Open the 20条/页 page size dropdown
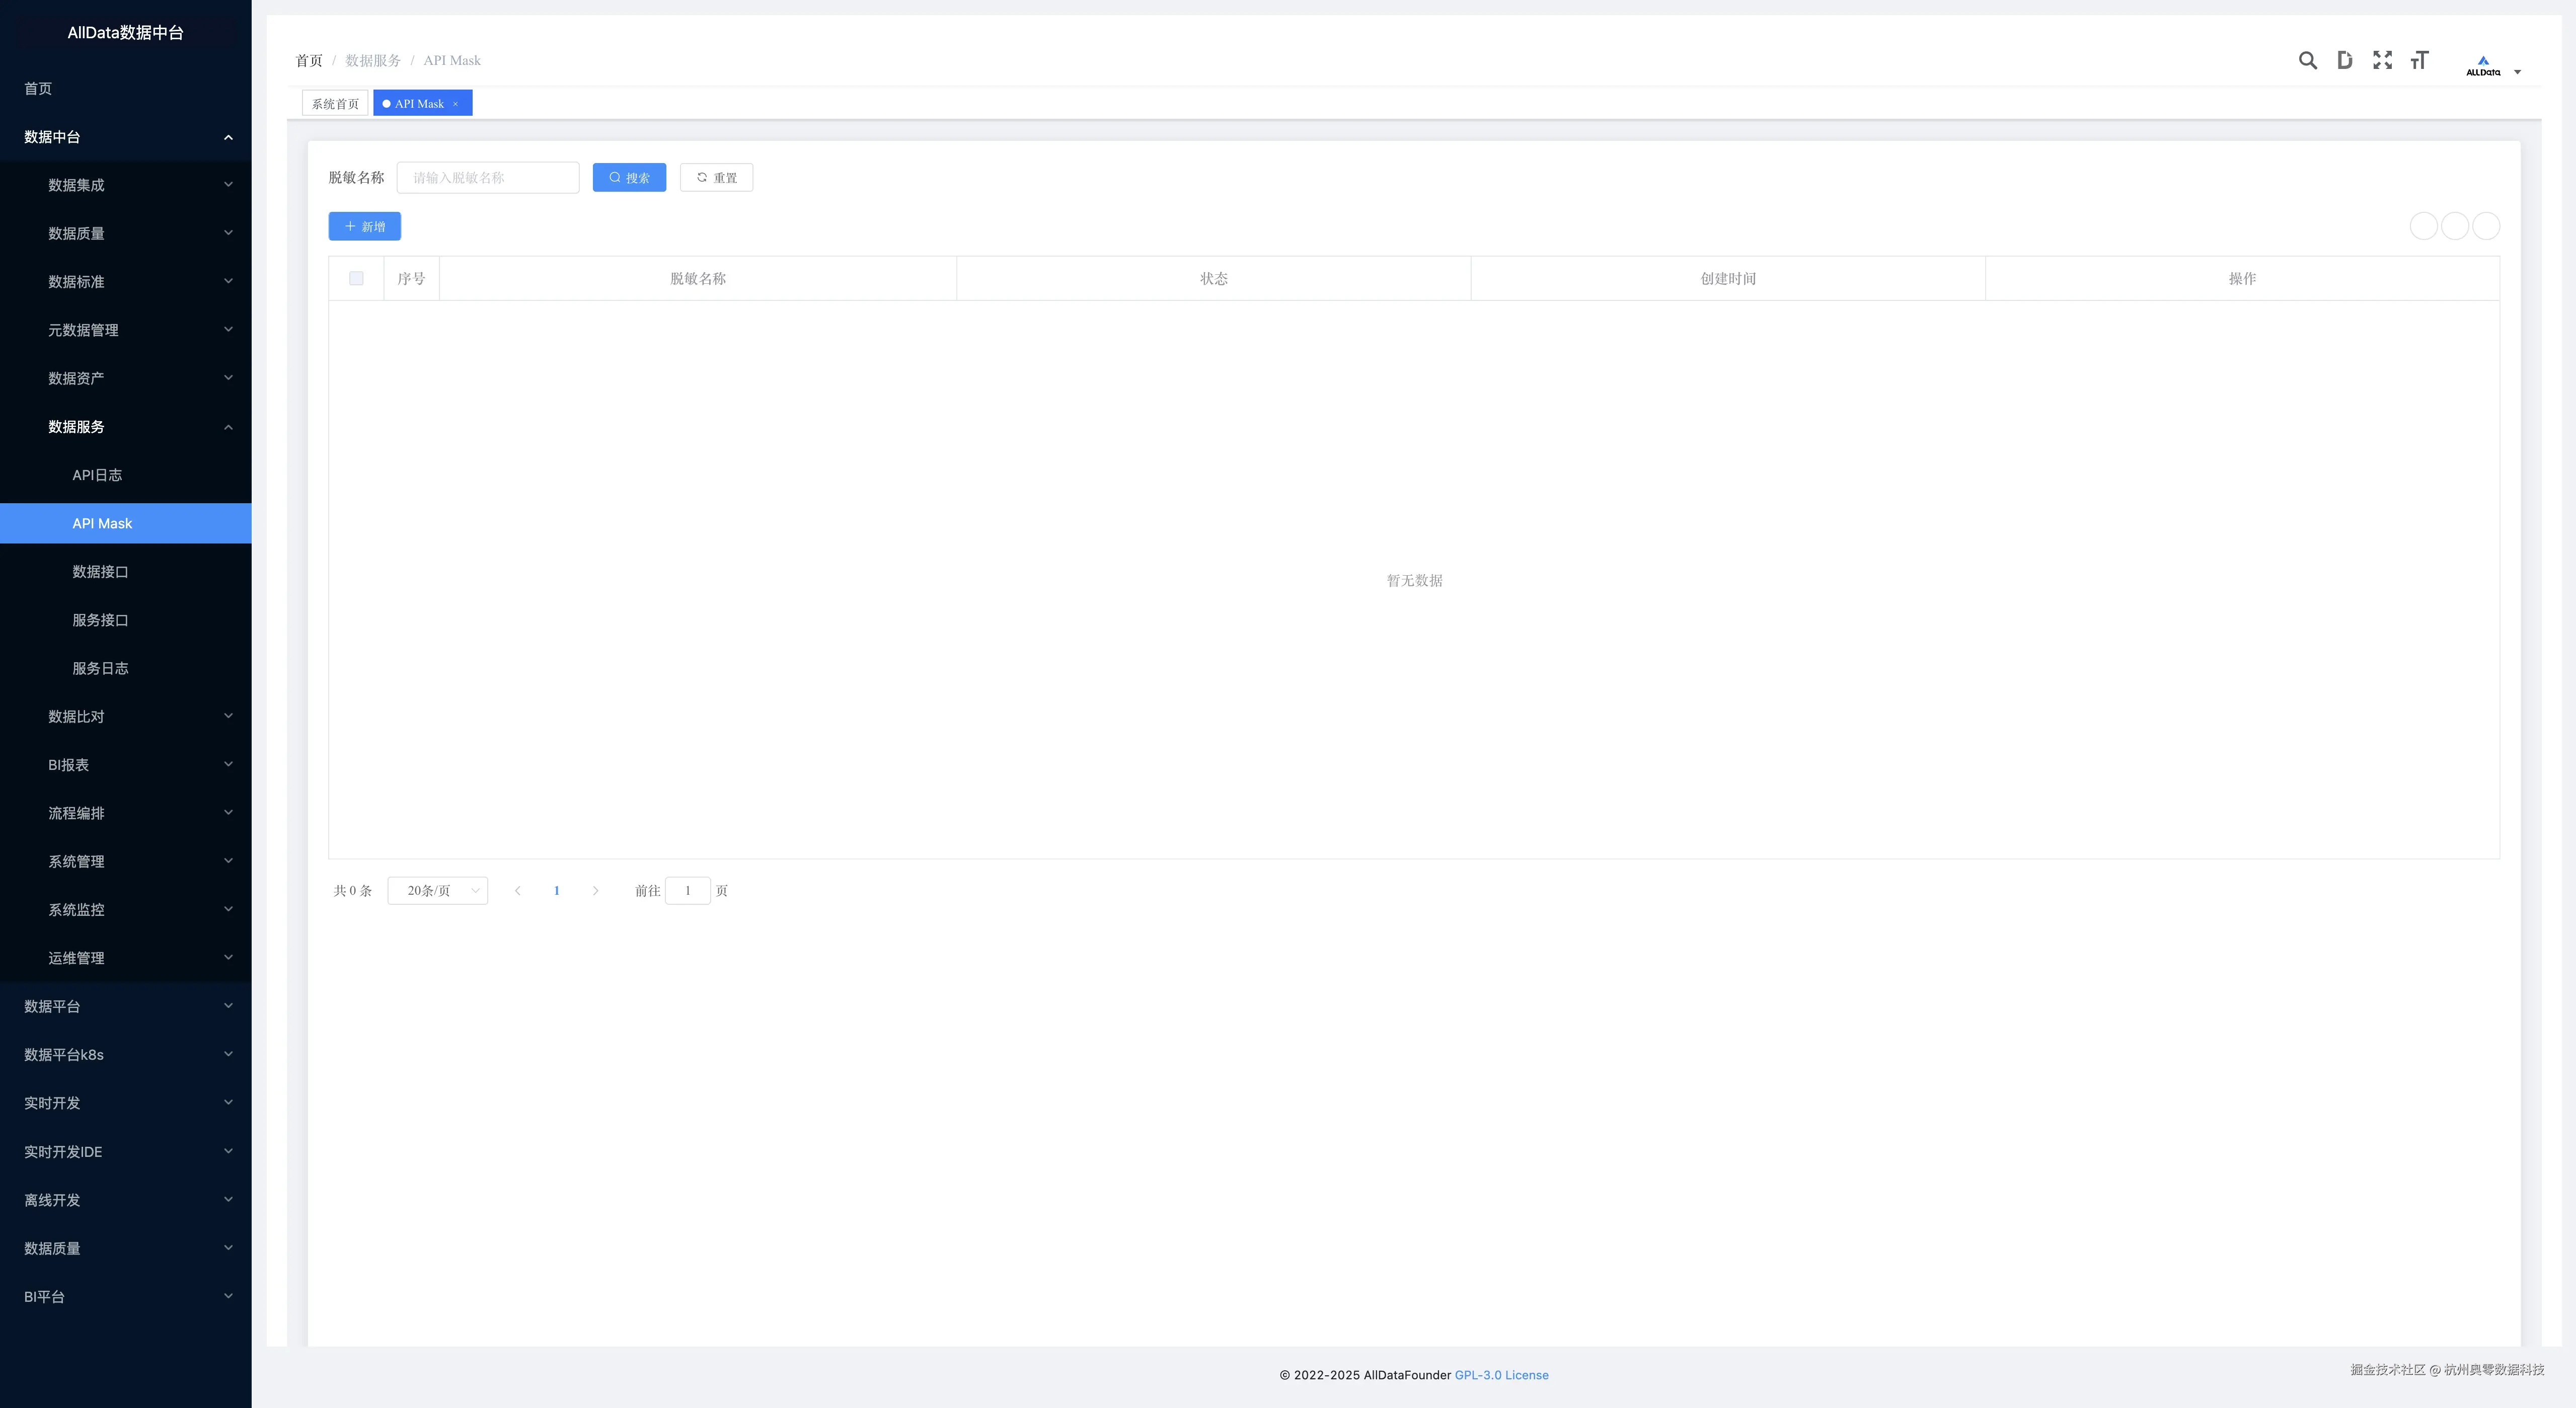This screenshot has height=1408, width=2576. click(438, 891)
